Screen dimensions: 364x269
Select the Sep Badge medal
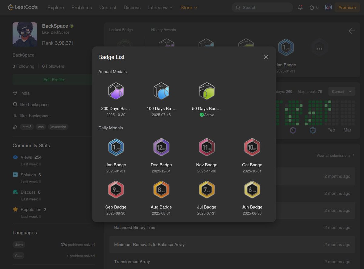116,190
